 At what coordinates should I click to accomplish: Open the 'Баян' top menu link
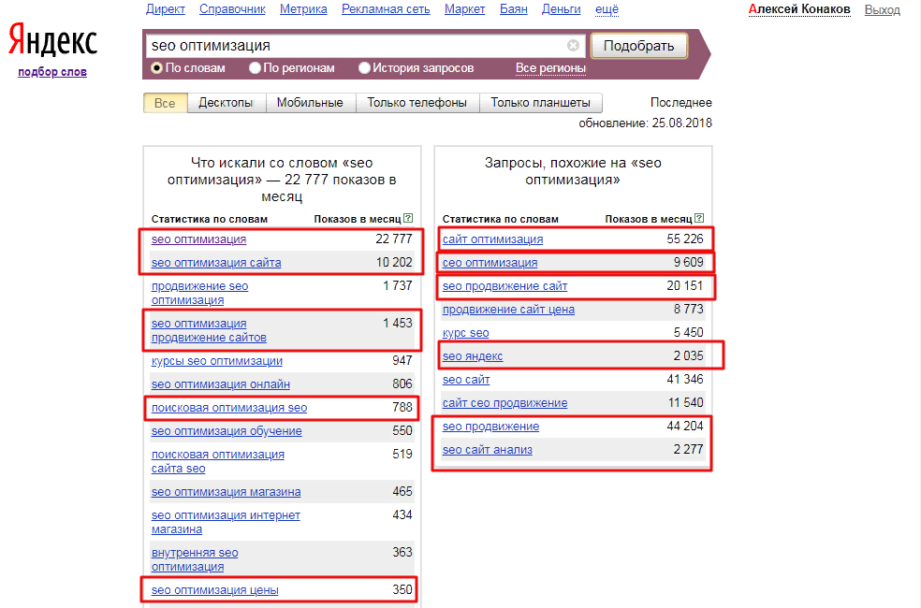point(513,9)
